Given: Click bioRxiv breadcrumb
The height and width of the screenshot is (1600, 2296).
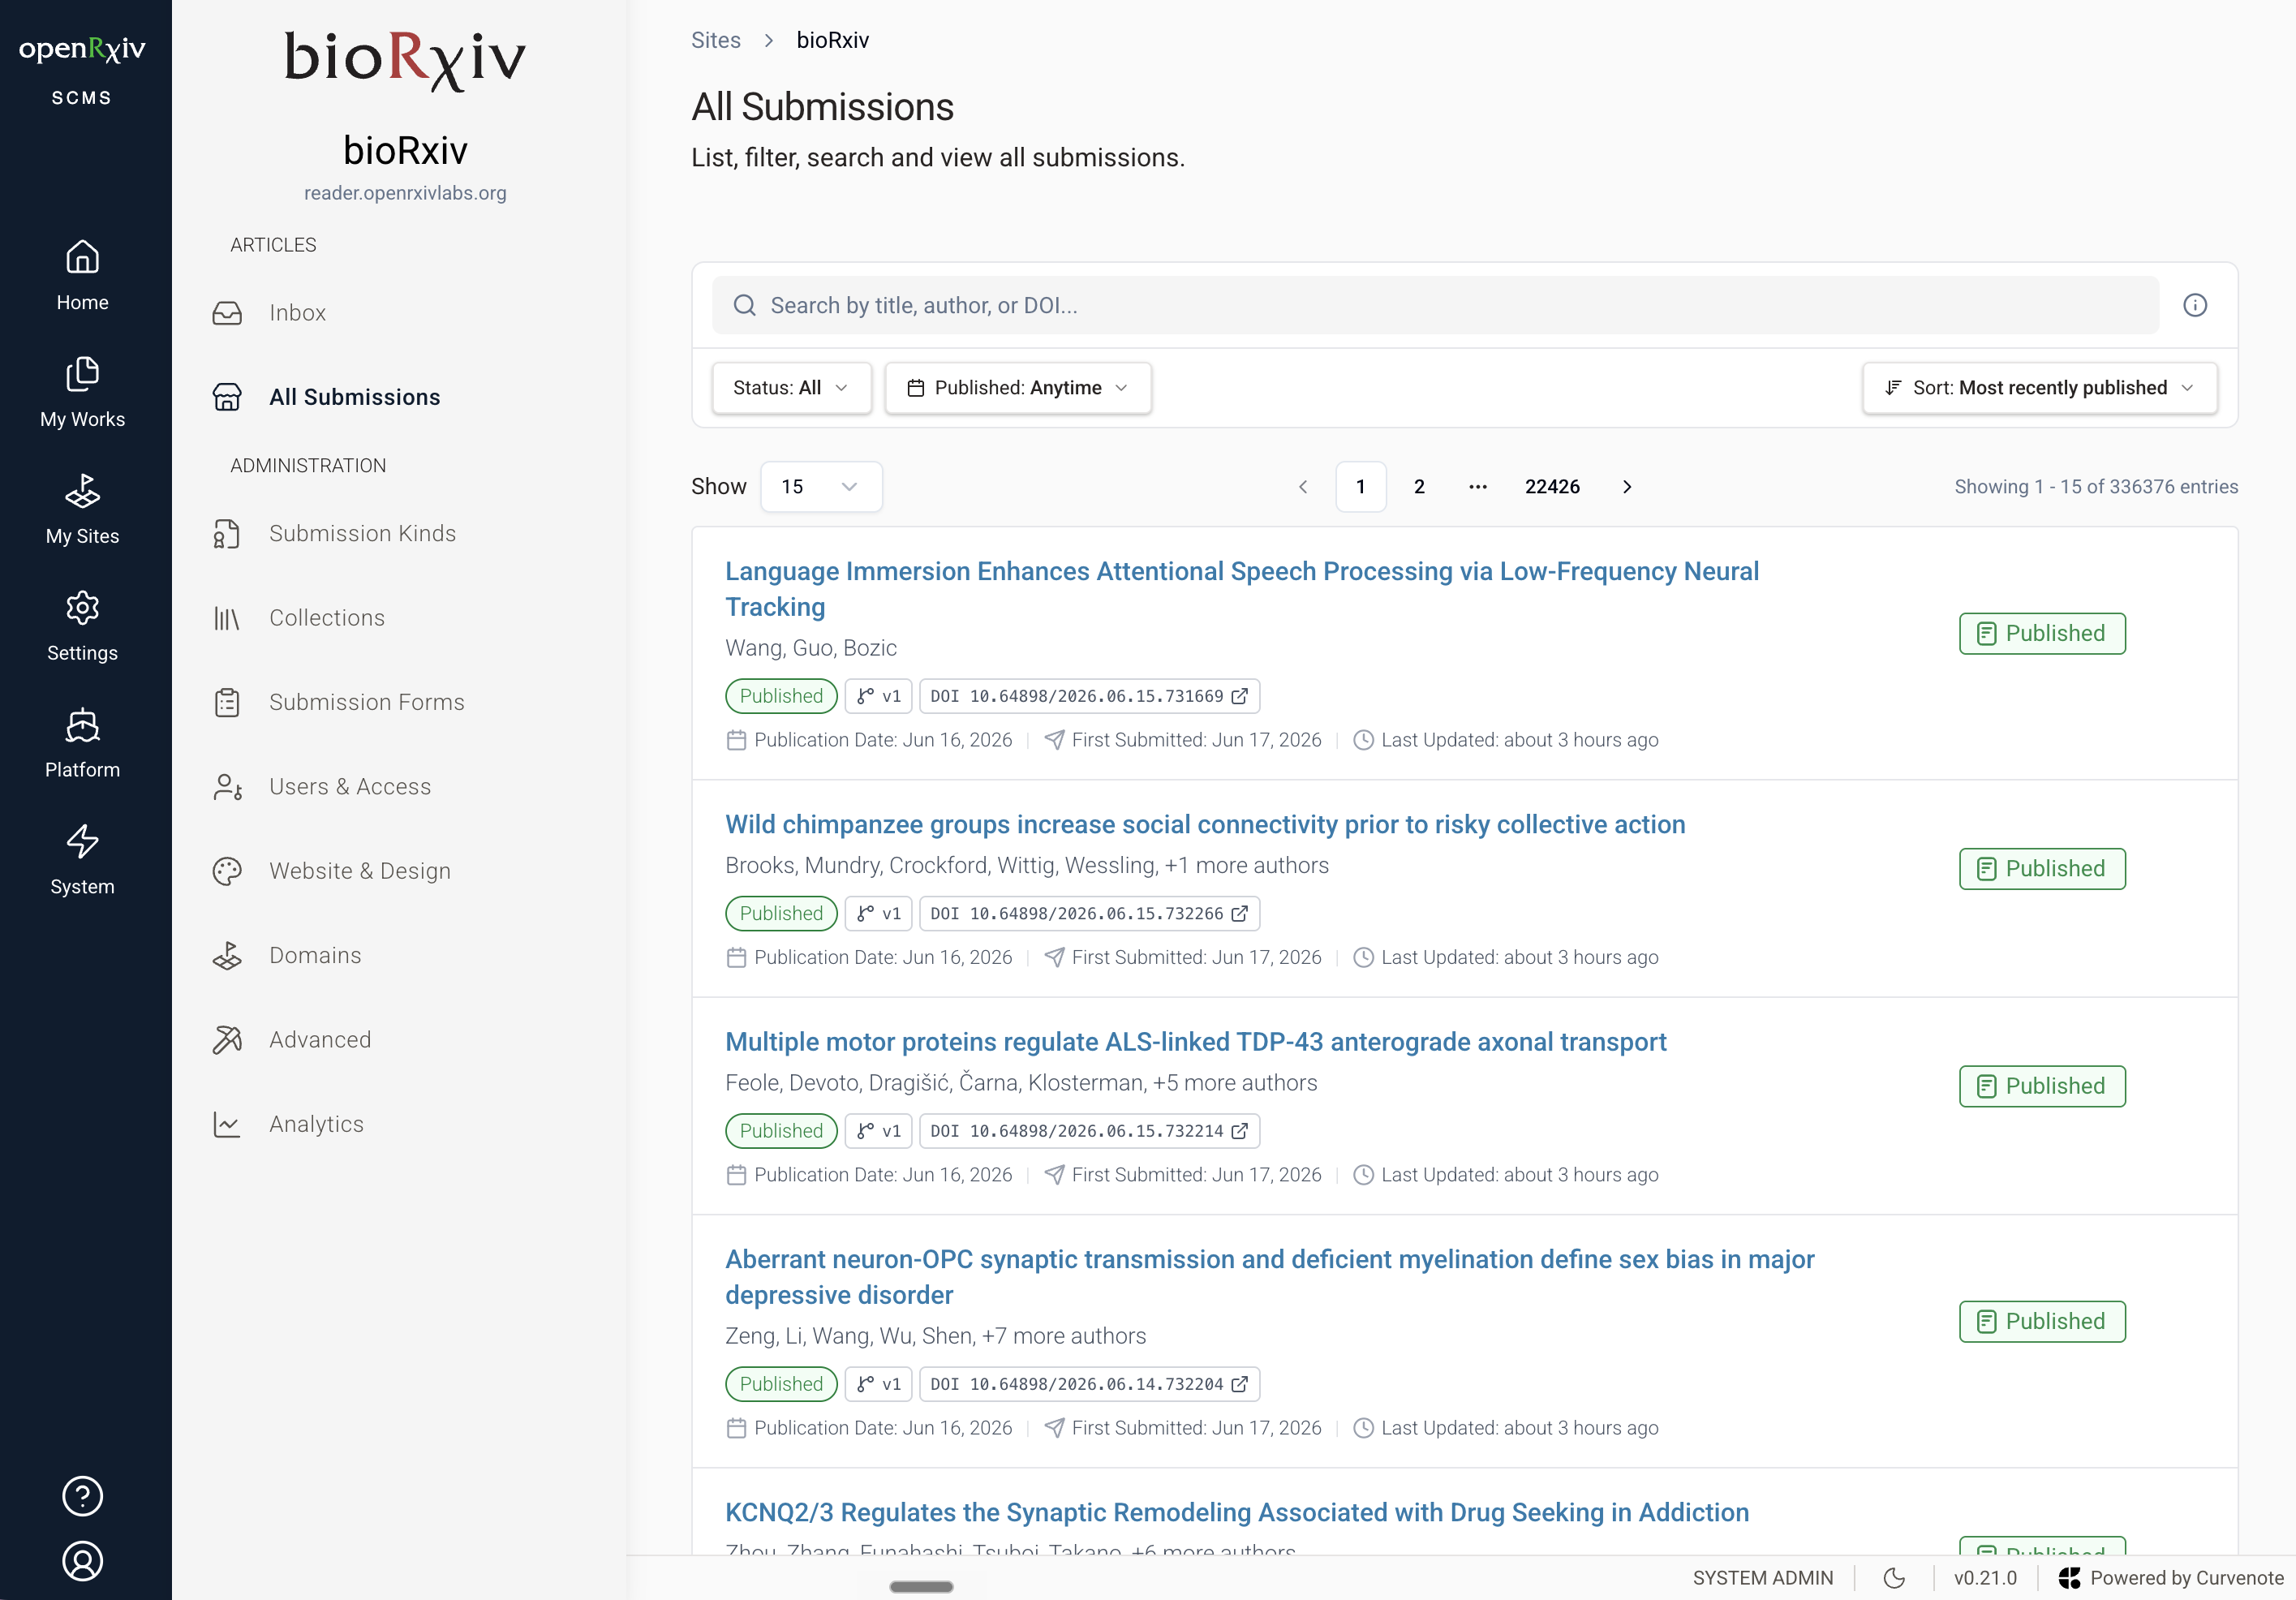Looking at the screenshot, I should click(x=833, y=40).
